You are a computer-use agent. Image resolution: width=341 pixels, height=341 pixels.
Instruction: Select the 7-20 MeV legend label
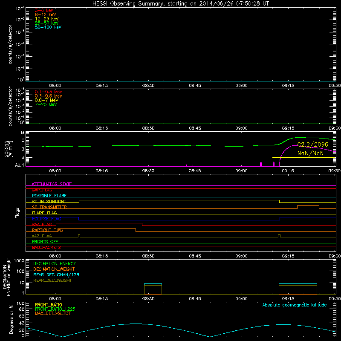tap(46, 104)
